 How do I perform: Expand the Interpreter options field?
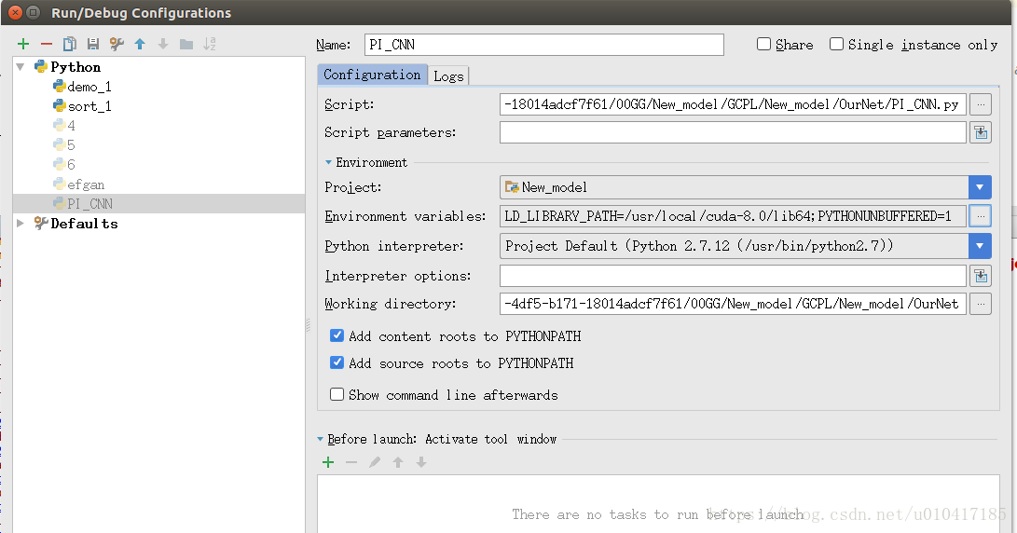[x=981, y=276]
